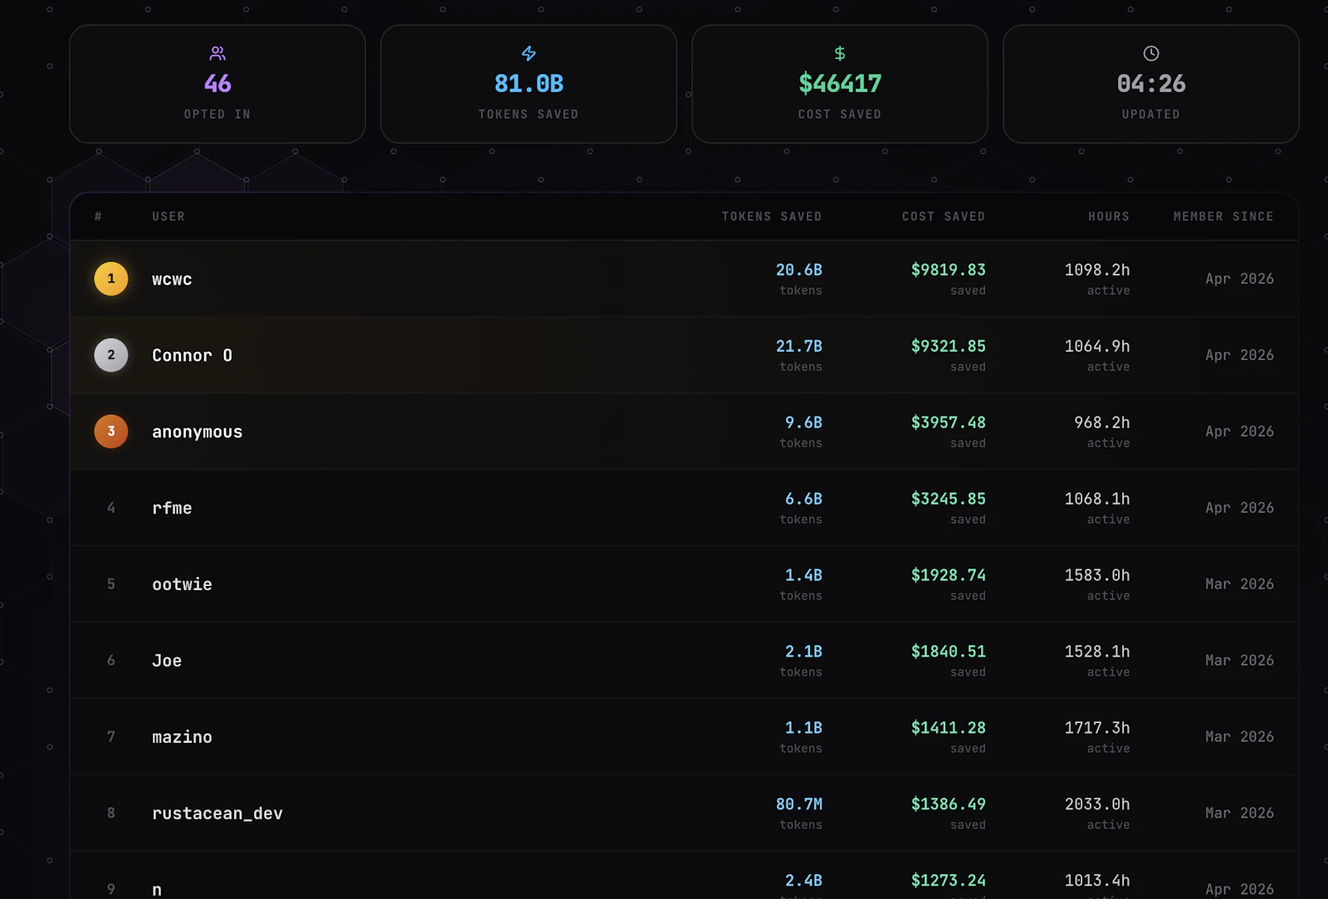Click the USER column header
1328x899 pixels.
[x=168, y=217]
